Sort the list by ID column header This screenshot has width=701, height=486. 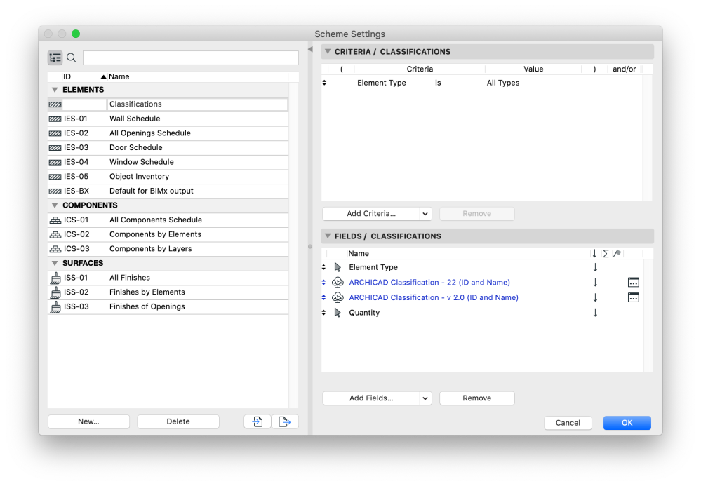(x=67, y=77)
